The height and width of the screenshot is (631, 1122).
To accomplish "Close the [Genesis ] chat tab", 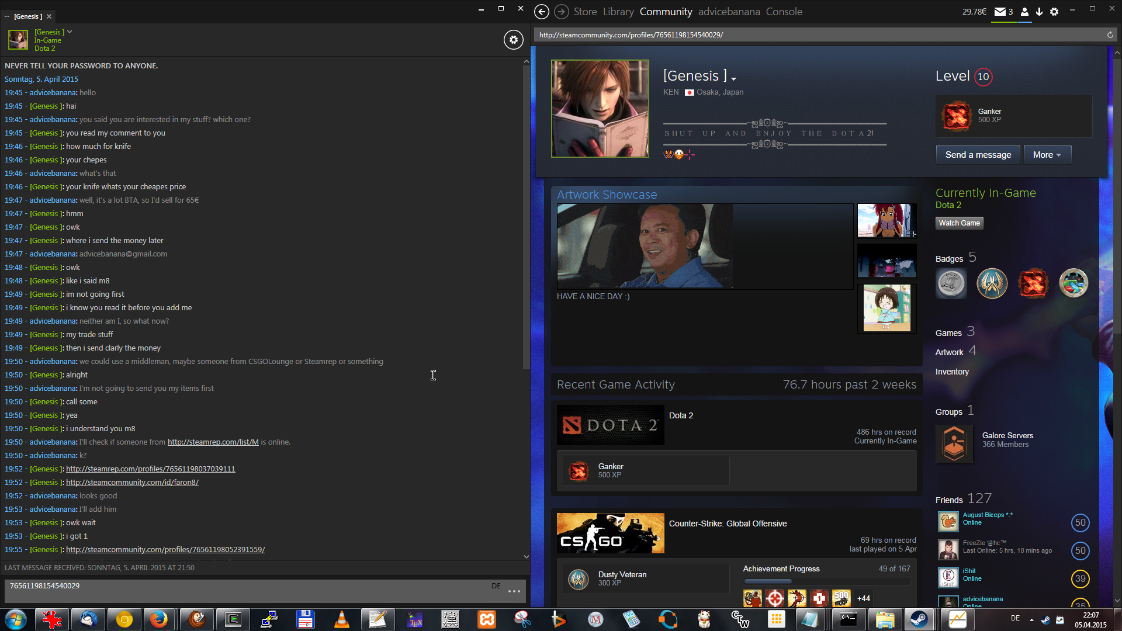I will [49, 16].
